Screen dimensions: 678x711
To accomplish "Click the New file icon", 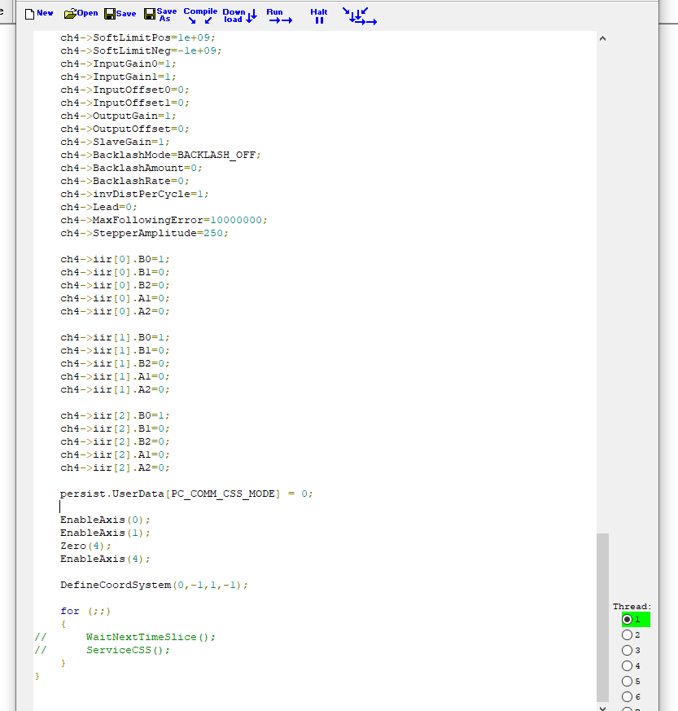I will click(39, 14).
